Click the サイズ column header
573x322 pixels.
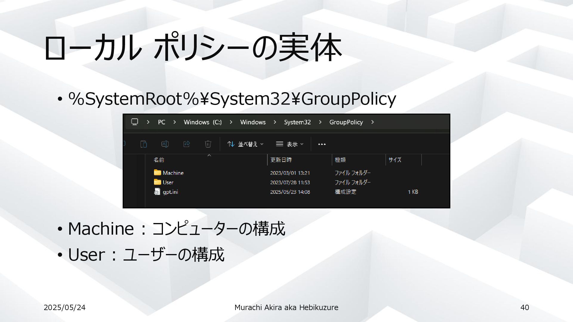[x=395, y=160]
